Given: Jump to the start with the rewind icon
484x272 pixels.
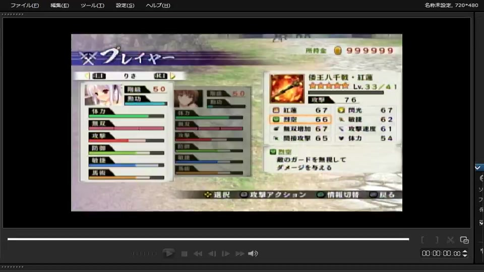Looking at the screenshot, I should click(198, 253).
